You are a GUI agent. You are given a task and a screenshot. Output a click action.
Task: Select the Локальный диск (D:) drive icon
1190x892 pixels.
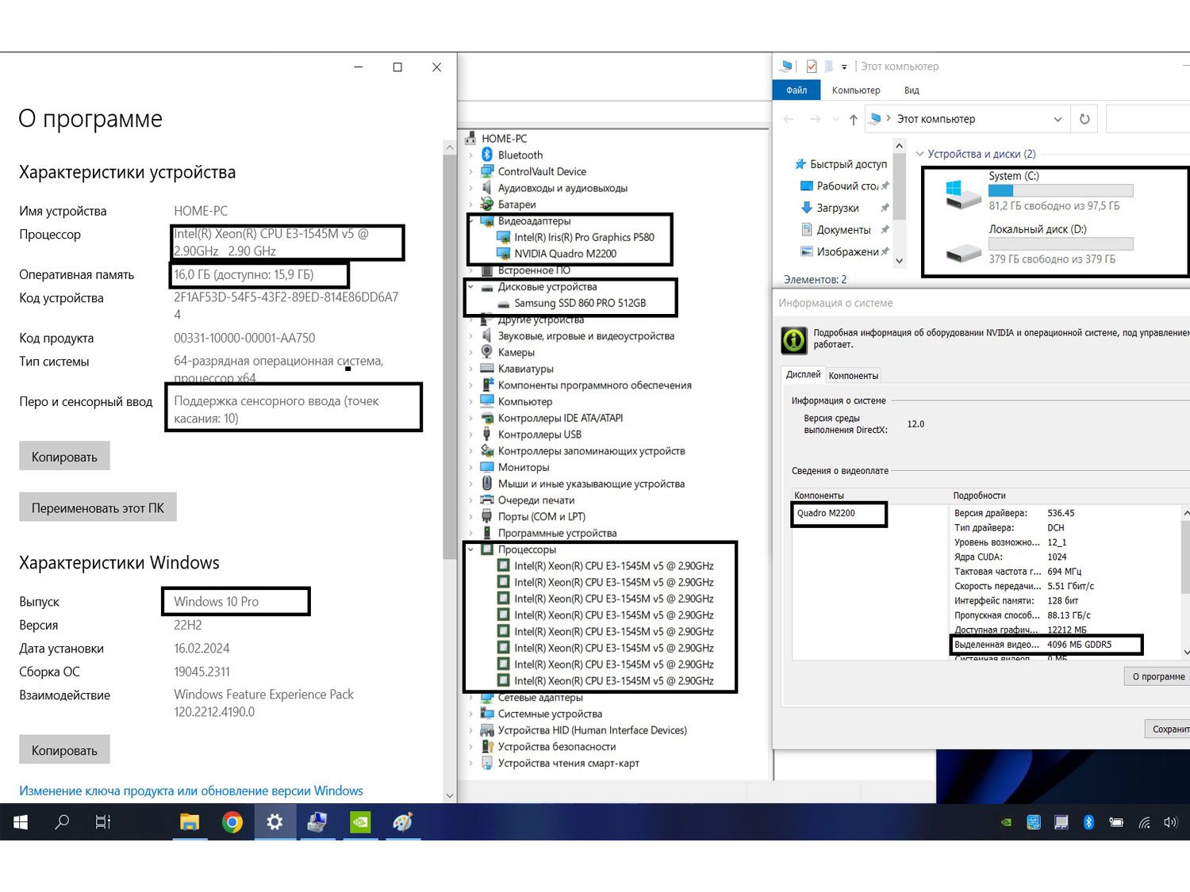point(963,251)
